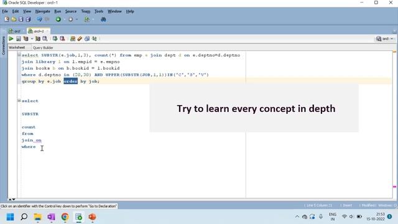Click the SQL Tuning Advisor icon
The width and height of the screenshot is (398, 224).
[45, 39]
